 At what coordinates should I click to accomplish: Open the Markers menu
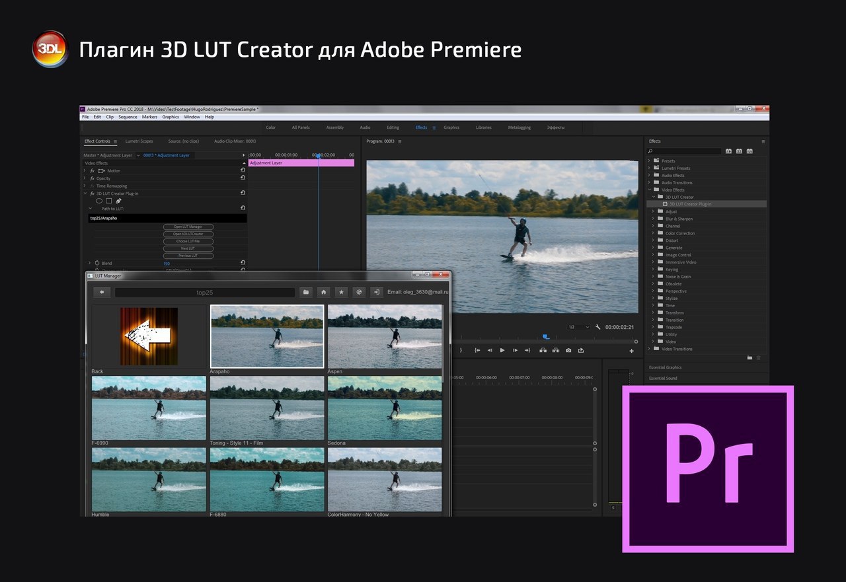point(149,117)
